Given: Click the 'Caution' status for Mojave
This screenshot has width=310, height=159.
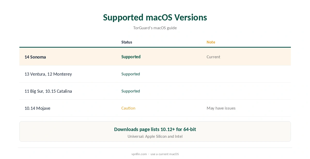Looking at the screenshot, I should [128, 108].
